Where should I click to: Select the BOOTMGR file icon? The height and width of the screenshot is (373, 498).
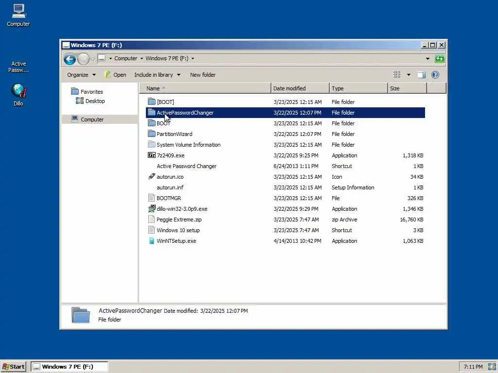click(x=152, y=198)
